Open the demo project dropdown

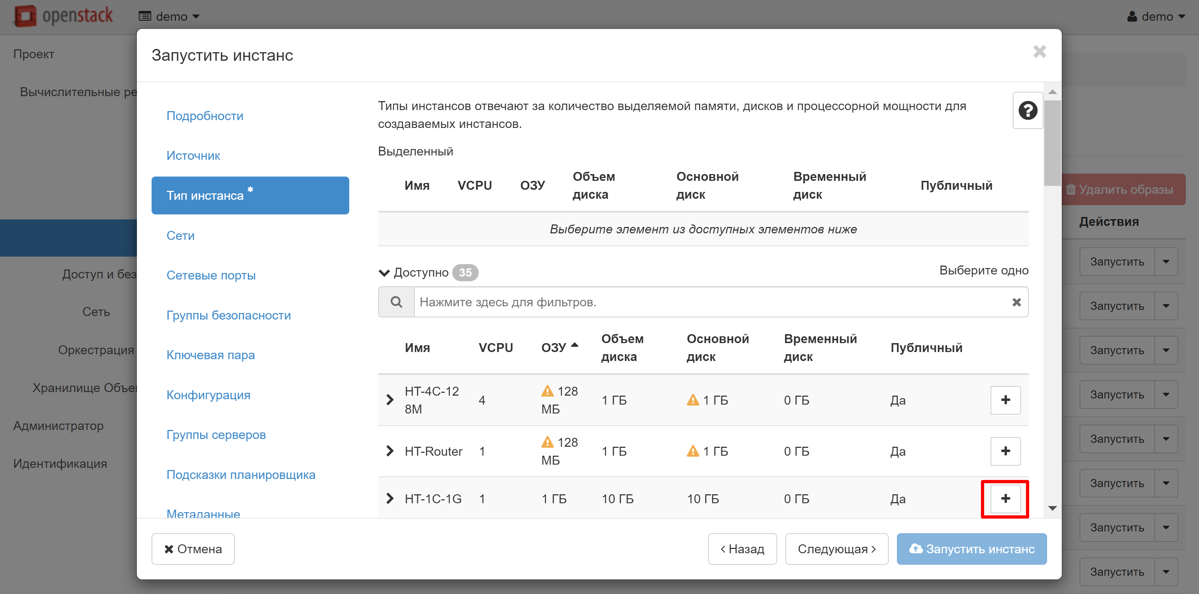[x=169, y=16]
